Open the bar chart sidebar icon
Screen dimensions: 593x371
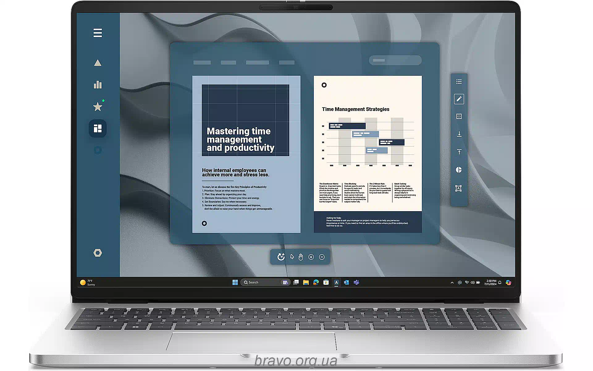[98, 85]
